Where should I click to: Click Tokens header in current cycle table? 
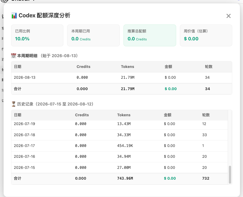127,67
